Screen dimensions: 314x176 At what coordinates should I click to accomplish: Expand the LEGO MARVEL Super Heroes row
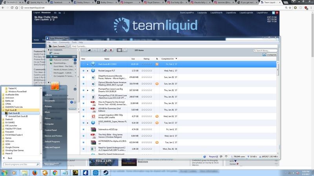88,123
